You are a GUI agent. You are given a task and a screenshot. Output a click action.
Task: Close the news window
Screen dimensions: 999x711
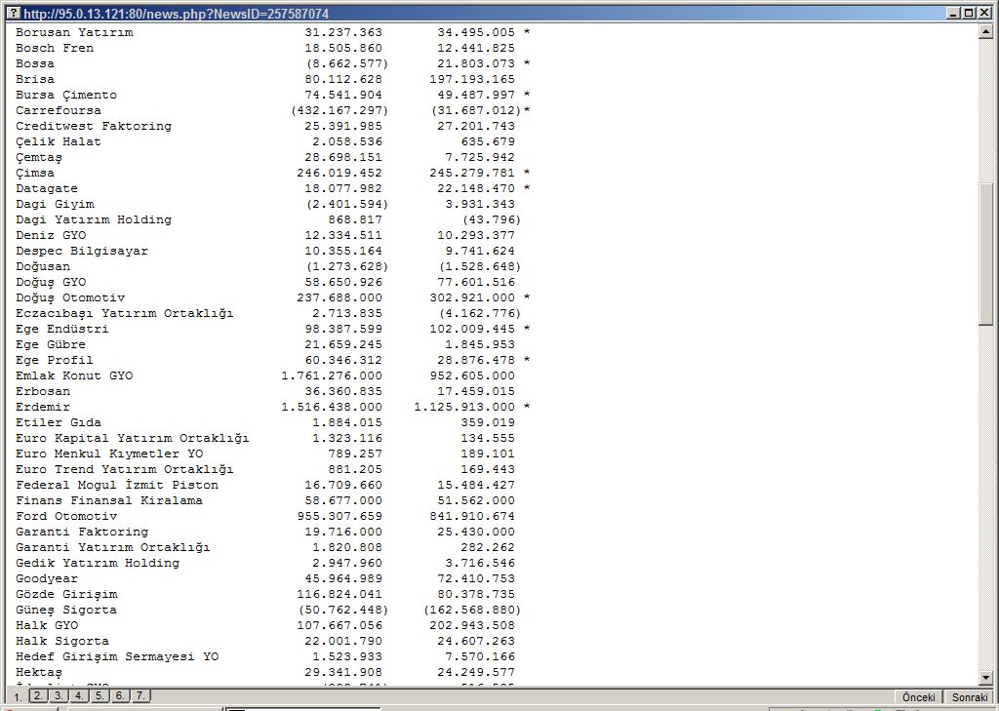pyautogui.click(x=982, y=13)
